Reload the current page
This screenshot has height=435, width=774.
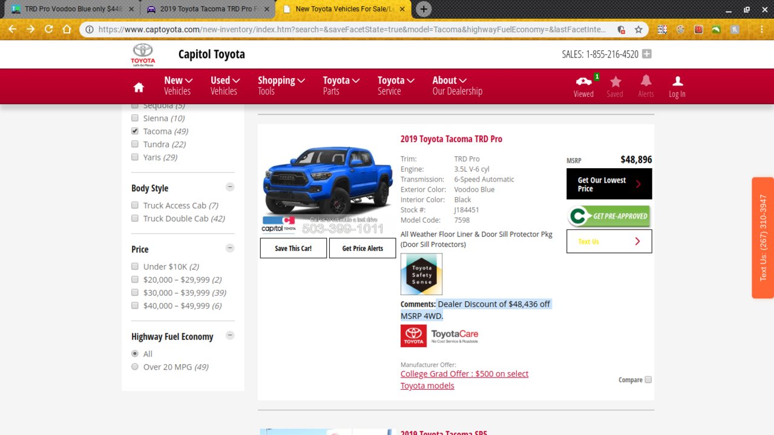(48, 29)
